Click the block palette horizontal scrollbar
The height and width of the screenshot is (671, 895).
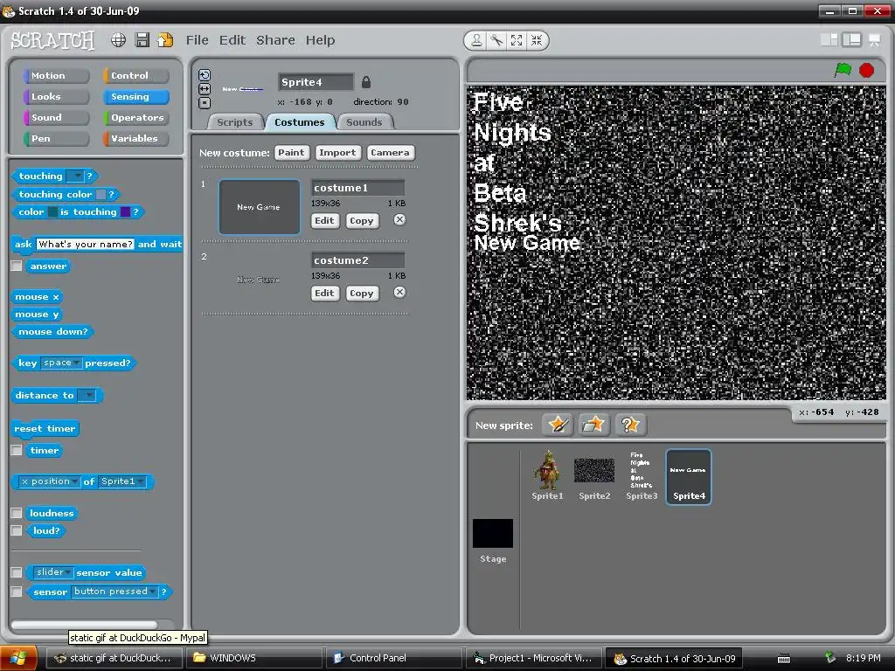tap(84, 625)
